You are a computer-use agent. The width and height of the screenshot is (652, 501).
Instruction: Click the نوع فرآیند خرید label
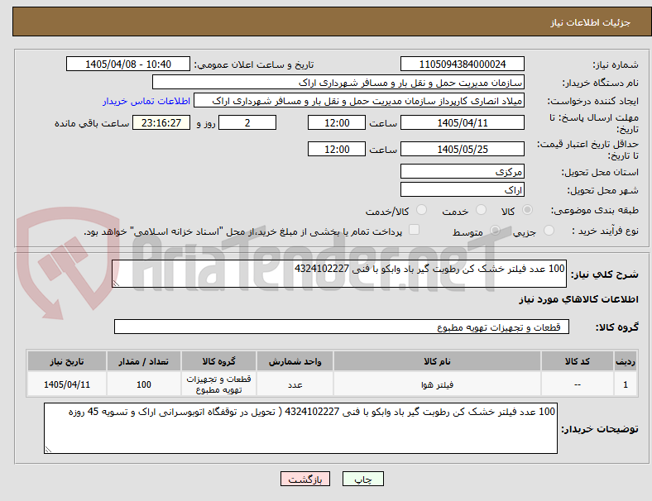[x=606, y=231]
